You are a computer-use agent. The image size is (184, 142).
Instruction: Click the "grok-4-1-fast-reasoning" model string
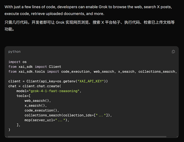(54, 91)
